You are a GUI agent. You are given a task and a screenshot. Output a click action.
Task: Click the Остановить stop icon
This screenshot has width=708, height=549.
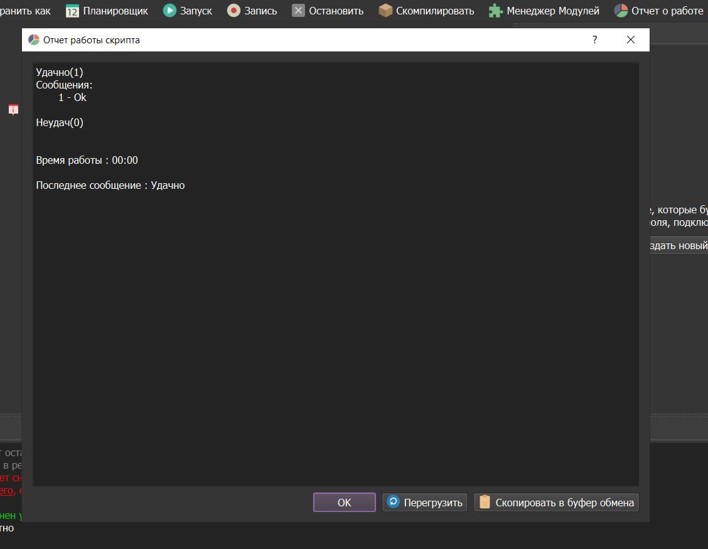pyautogui.click(x=299, y=11)
